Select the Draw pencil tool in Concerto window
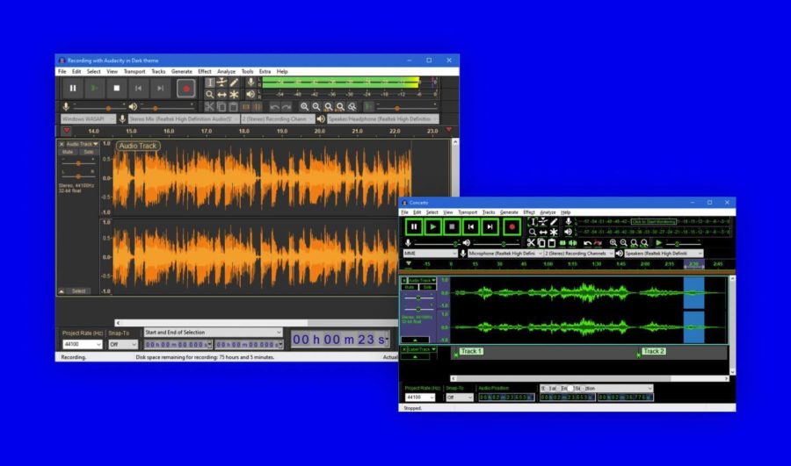This screenshot has width=791, height=466. (x=554, y=222)
